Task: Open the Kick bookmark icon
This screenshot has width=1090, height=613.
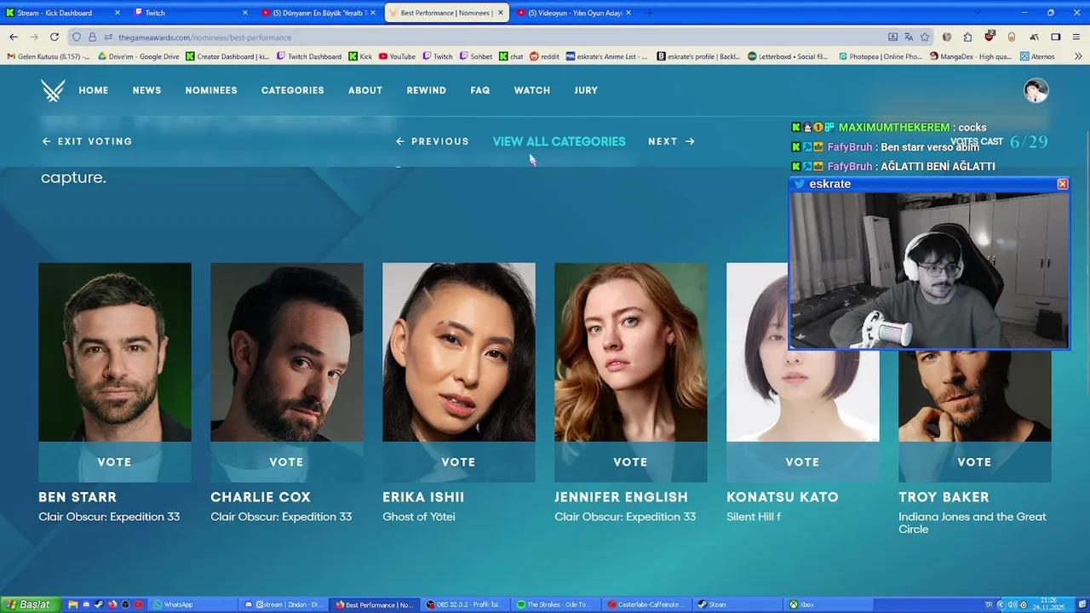Action: tap(360, 56)
